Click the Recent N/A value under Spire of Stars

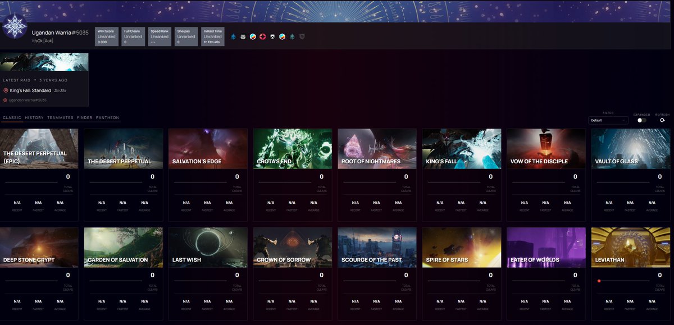click(440, 301)
